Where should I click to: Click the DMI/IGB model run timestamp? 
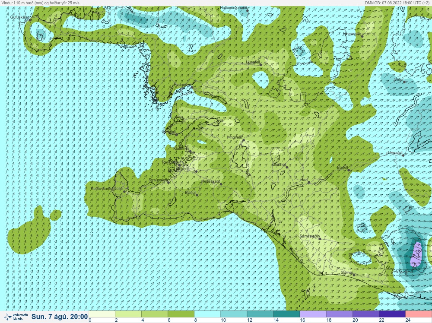click(397, 3)
